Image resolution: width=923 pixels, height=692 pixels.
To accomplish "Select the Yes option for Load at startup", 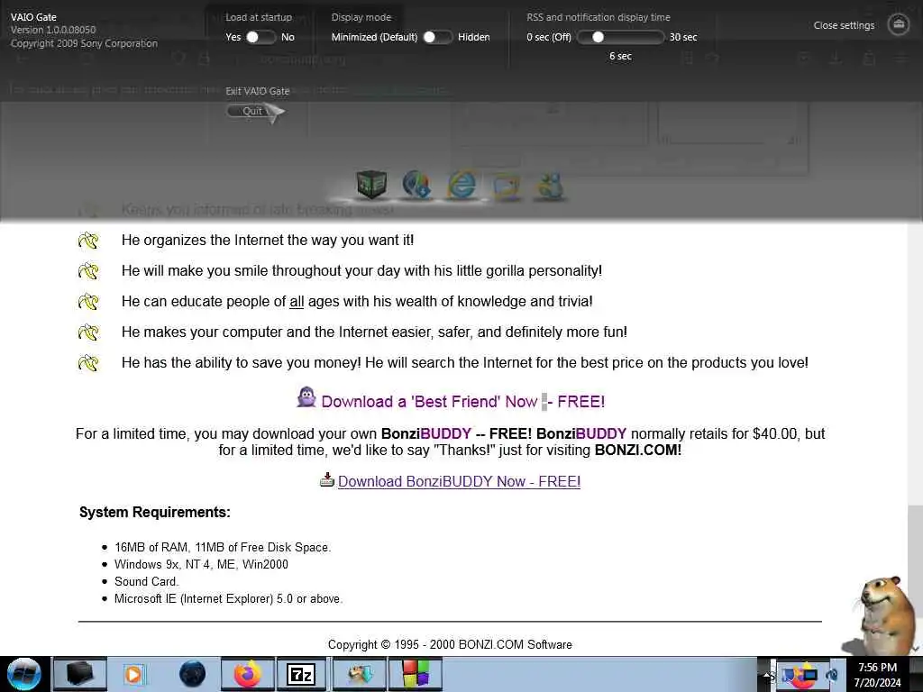I will pyautogui.click(x=233, y=37).
